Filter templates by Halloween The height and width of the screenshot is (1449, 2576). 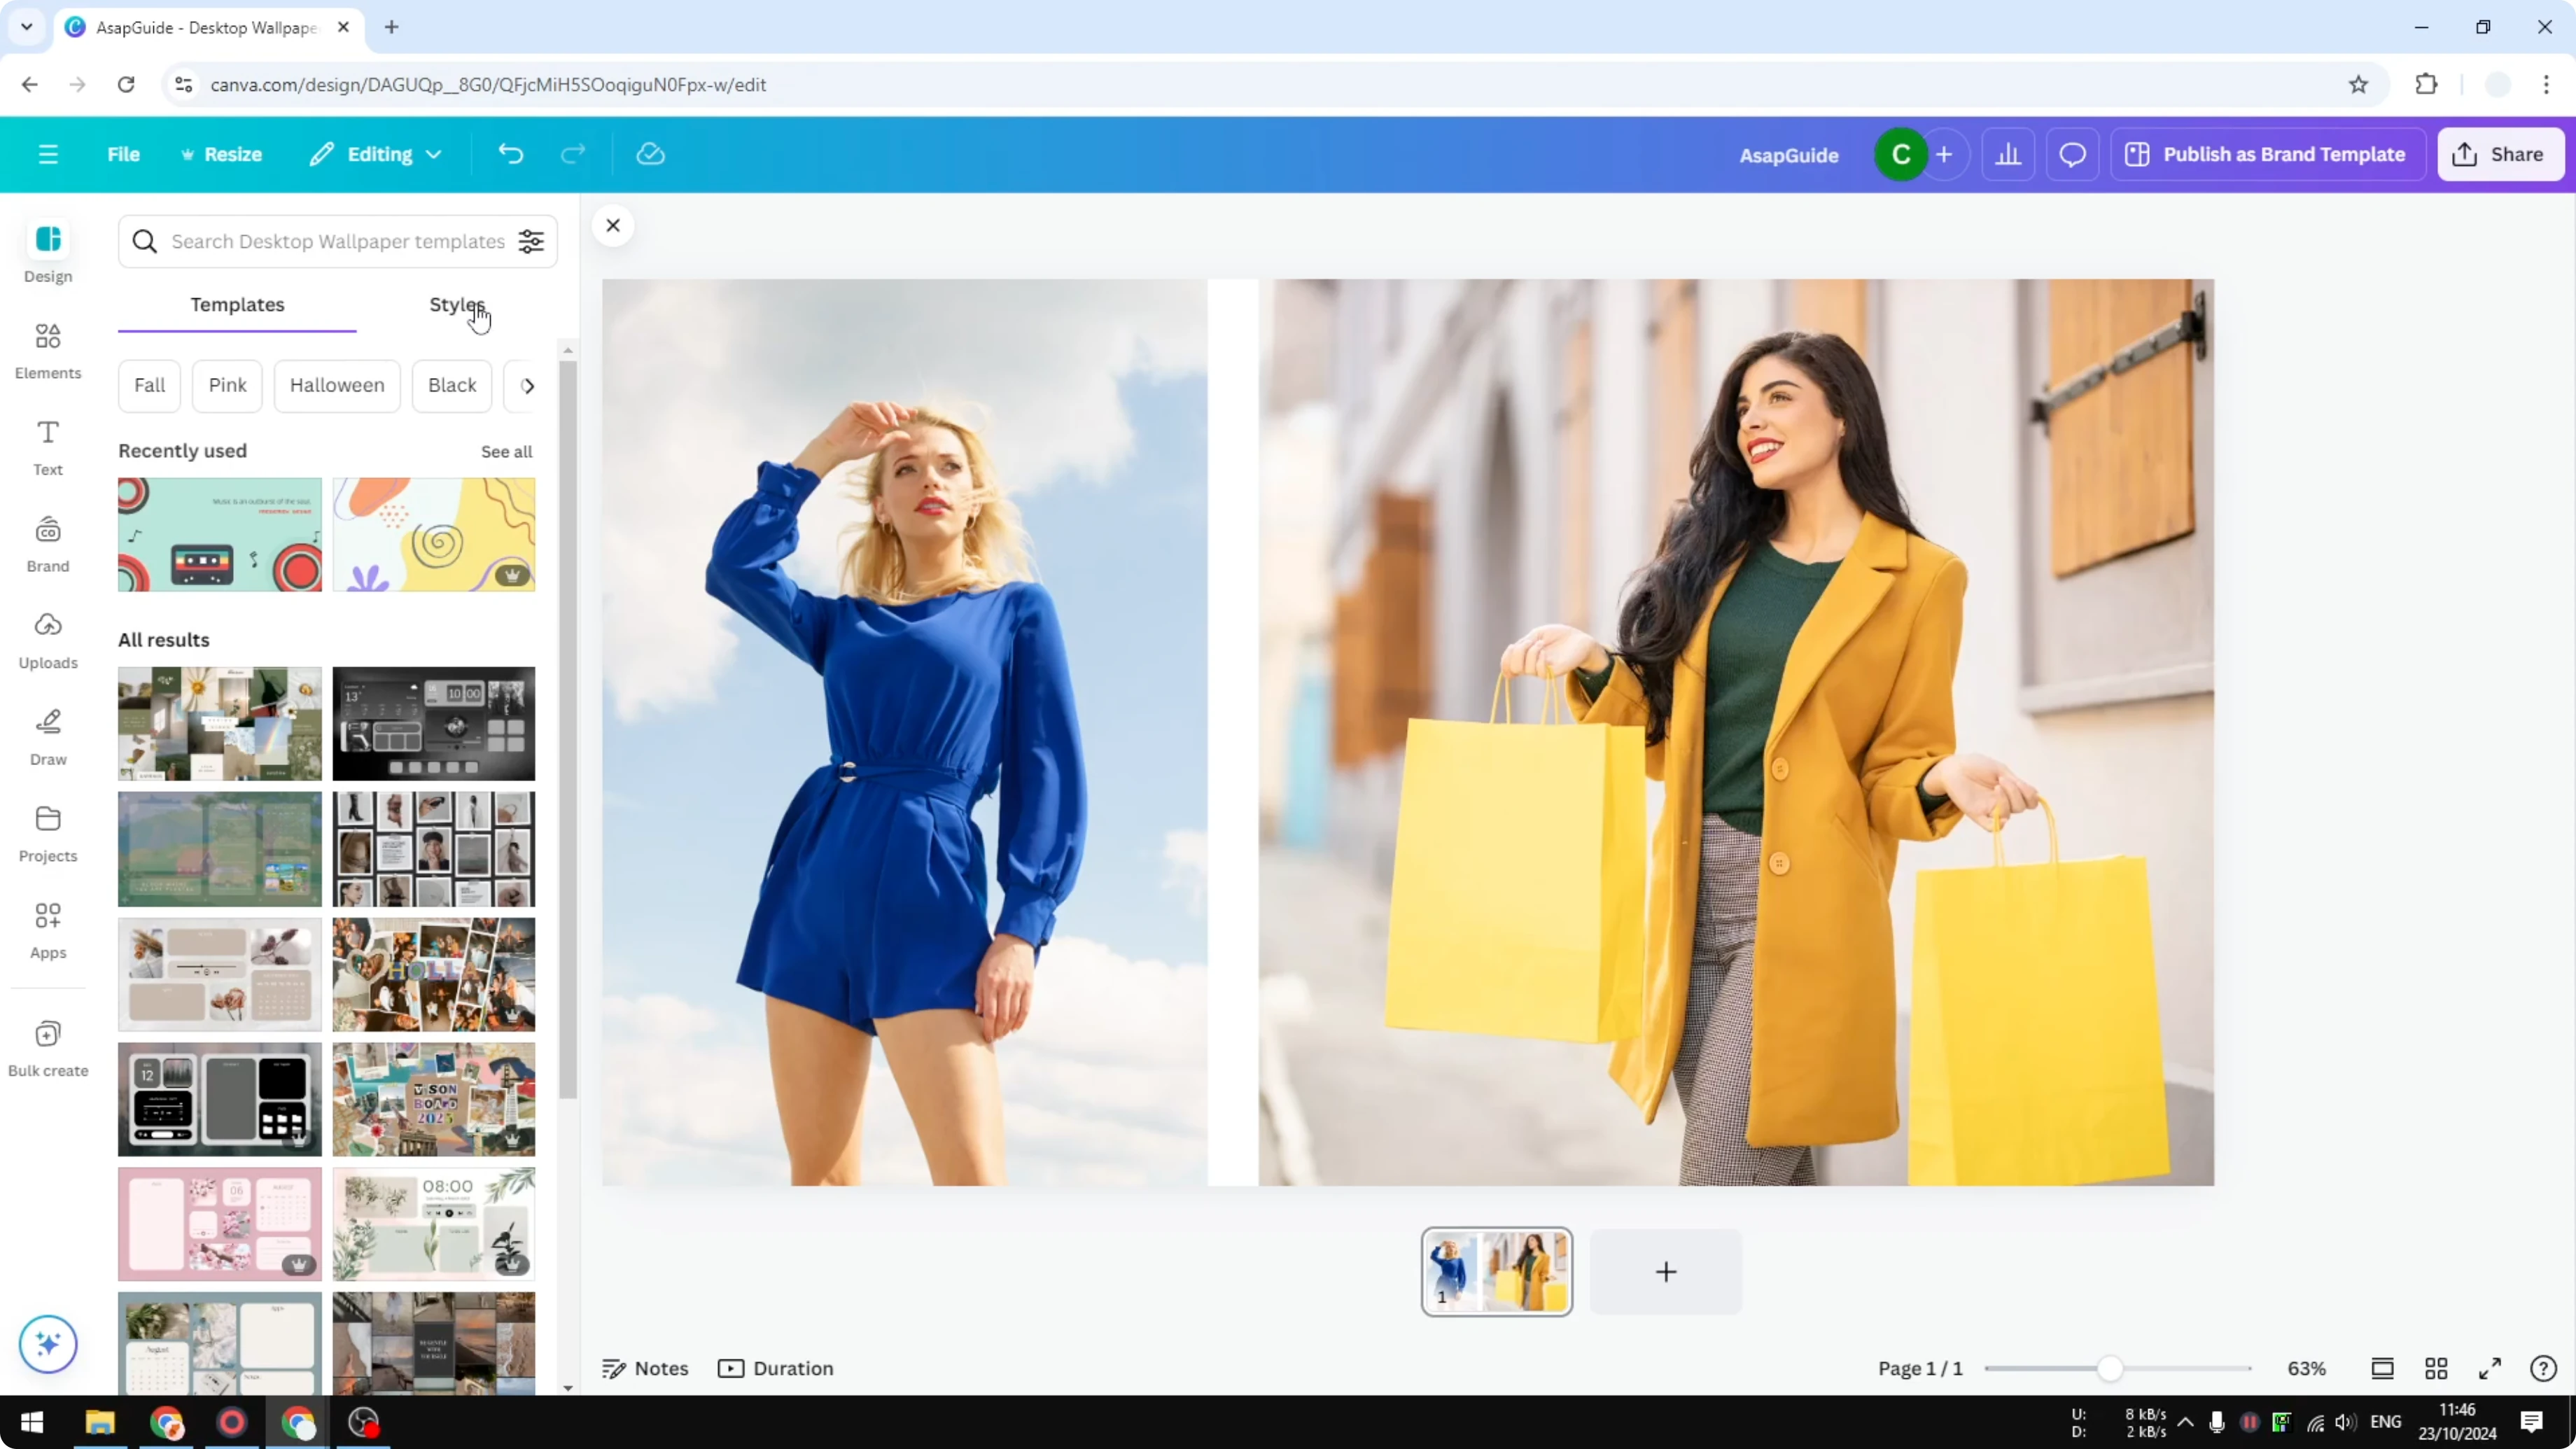pos(336,385)
